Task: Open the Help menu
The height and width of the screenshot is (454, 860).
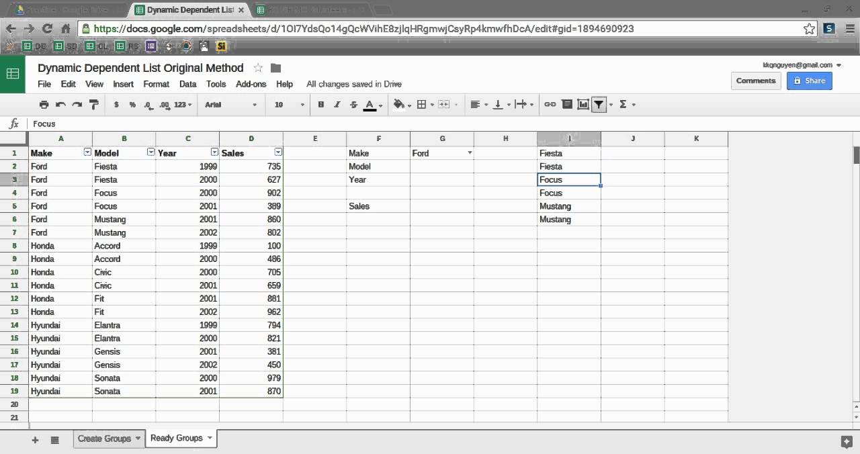Action: tap(284, 84)
